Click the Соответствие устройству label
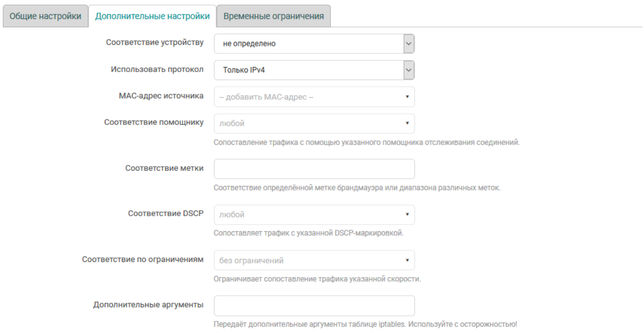The width and height of the screenshot is (644, 333). (x=155, y=42)
